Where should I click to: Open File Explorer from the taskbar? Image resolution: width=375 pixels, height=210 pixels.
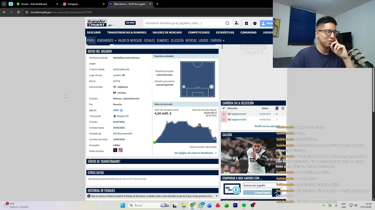[x=184, y=205]
